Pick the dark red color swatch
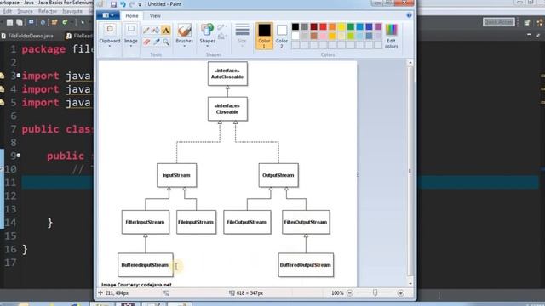 [x=313, y=26]
